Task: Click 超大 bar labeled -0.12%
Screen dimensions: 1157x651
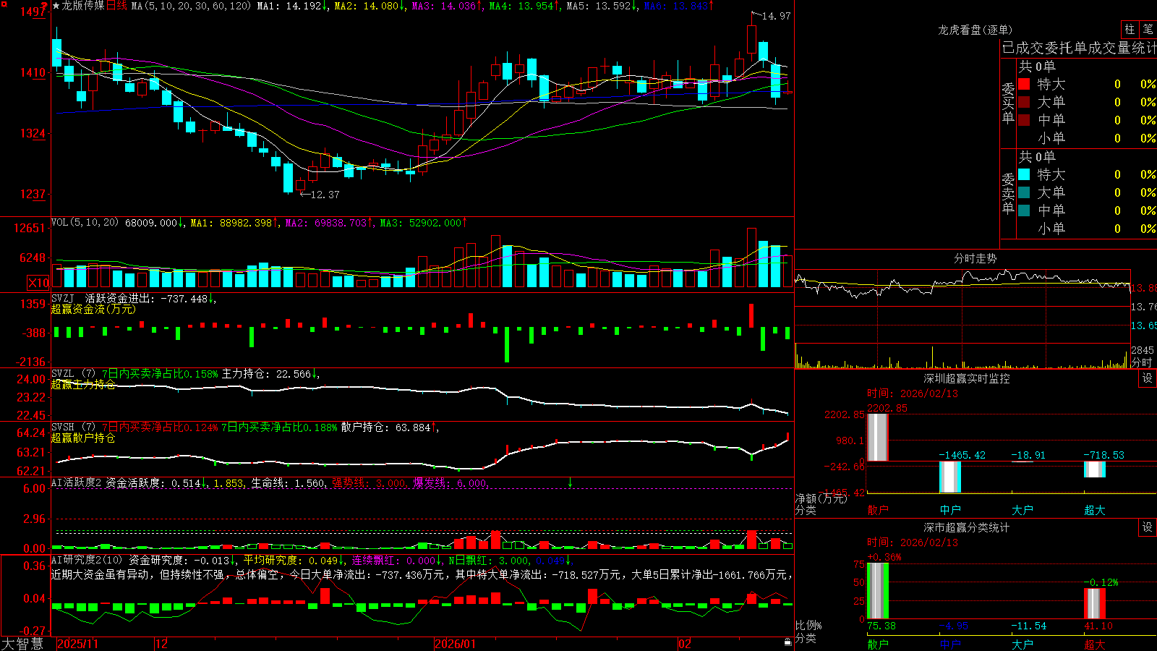Action: click(1095, 604)
